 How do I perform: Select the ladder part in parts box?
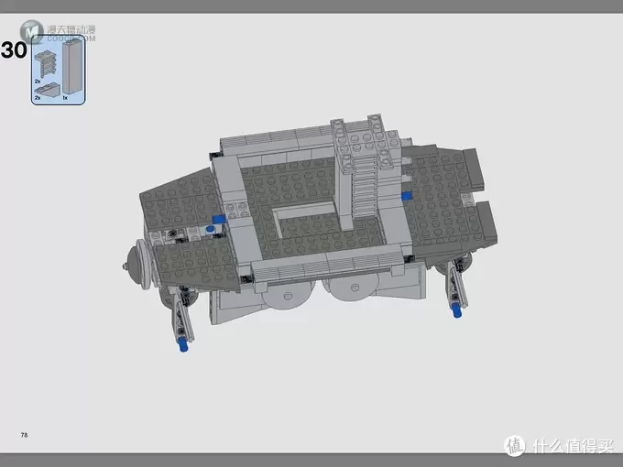point(46,64)
